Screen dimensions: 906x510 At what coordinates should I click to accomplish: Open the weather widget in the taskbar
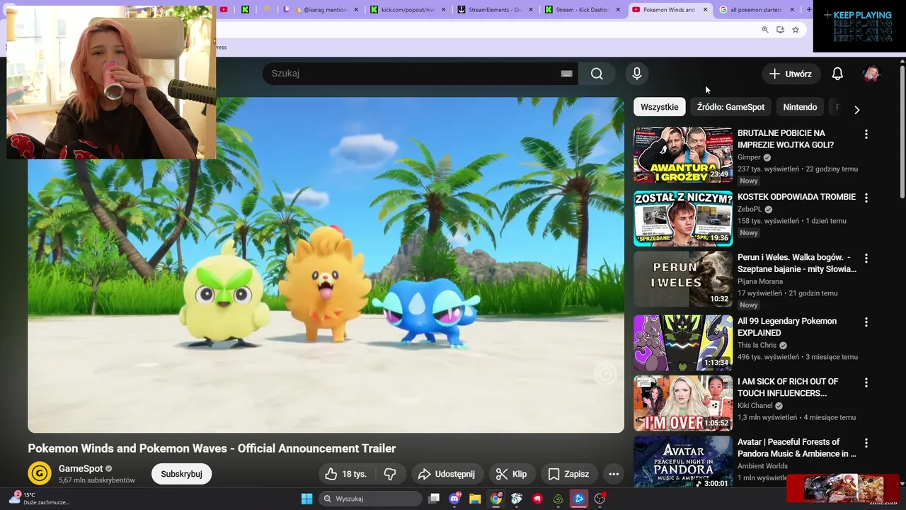click(x=39, y=499)
